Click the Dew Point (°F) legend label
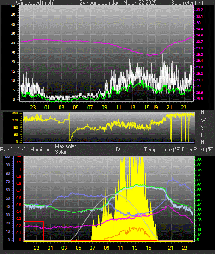The height and width of the screenshot is (254, 215). point(197,150)
